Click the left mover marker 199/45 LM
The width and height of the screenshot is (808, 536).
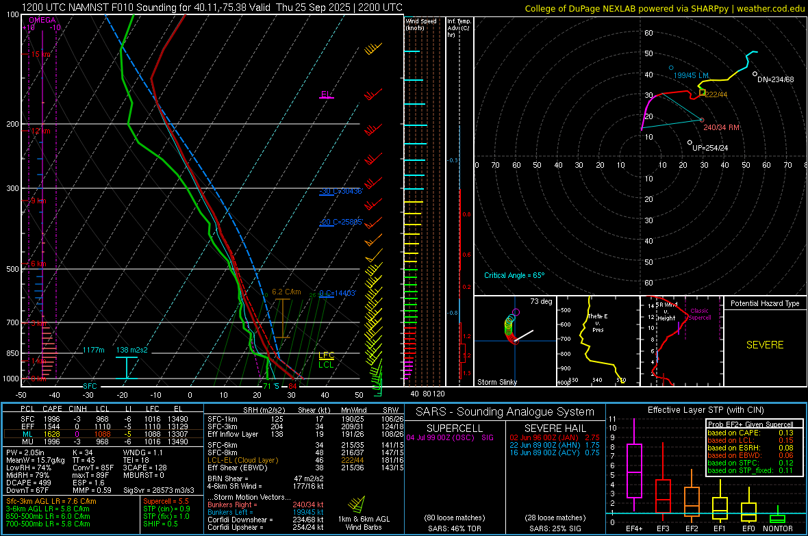(x=671, y=68)
